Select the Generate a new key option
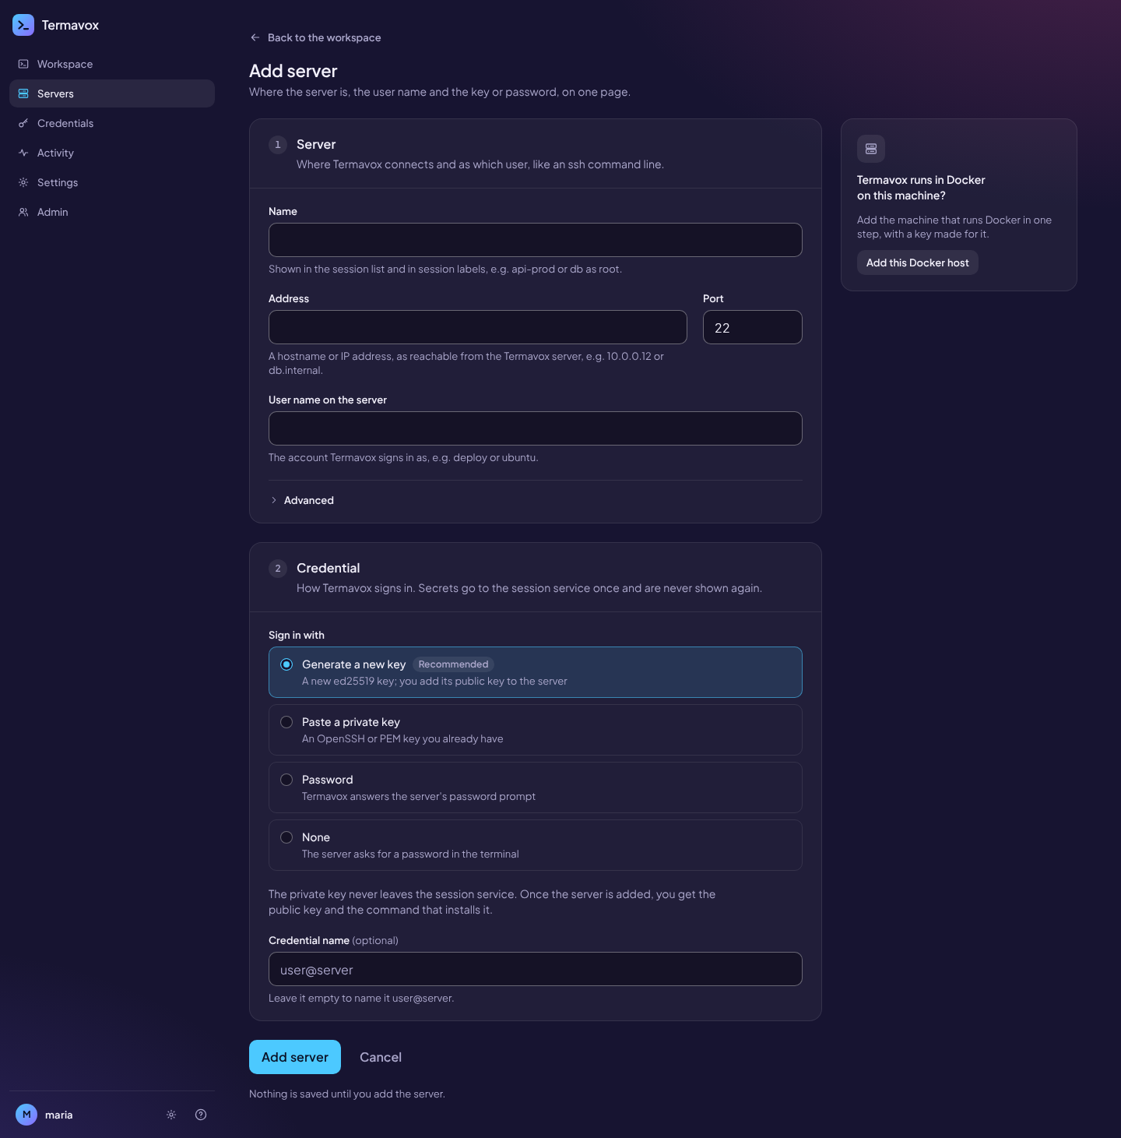 [x=536, y=672]
